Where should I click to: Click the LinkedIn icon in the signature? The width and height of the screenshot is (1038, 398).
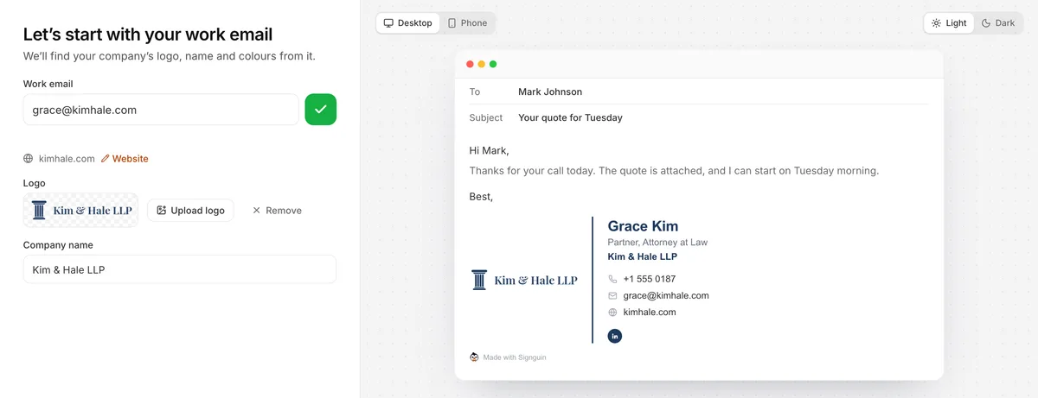(615, 336)
